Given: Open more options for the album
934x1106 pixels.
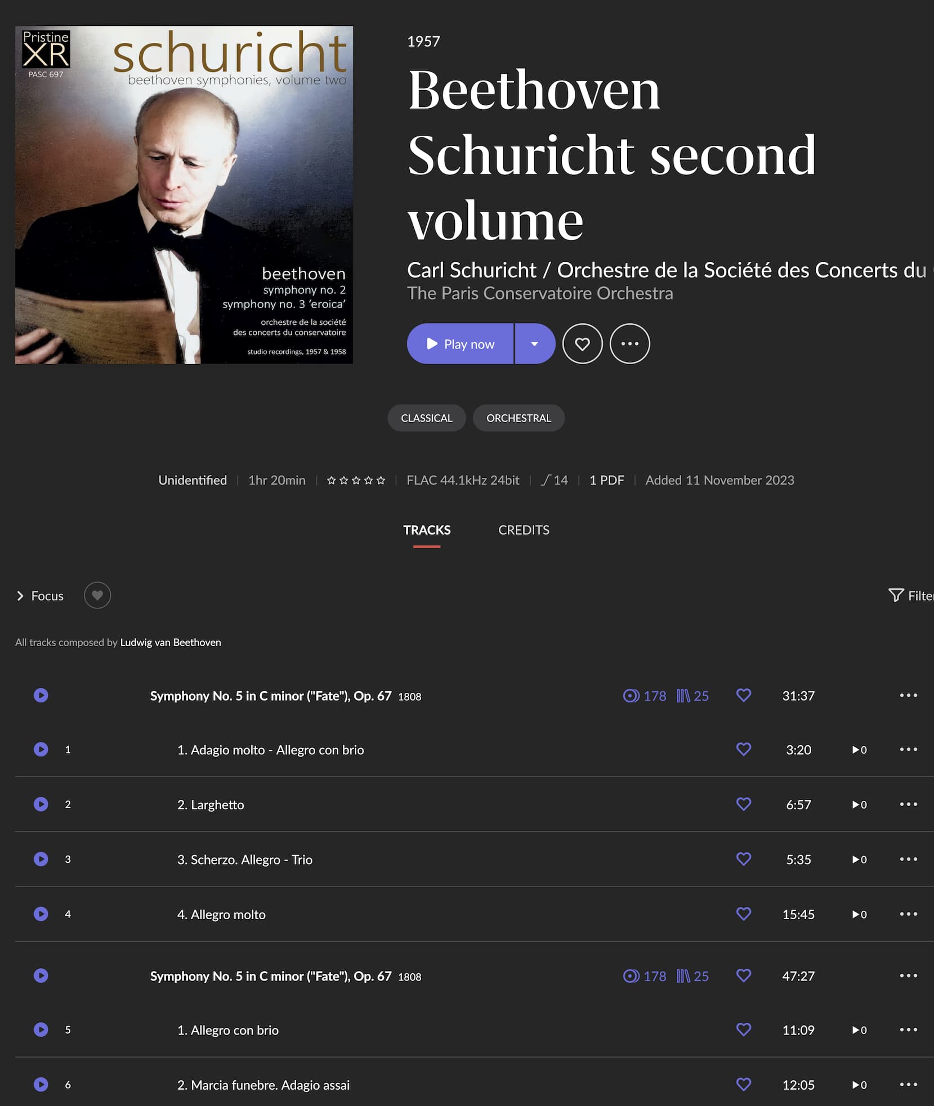Looking at the screenshot, I should (x=629, y=343).
